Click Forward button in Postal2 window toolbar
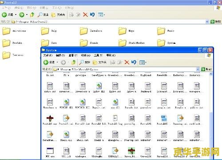The image size is (222, 160). click(22, 15)
